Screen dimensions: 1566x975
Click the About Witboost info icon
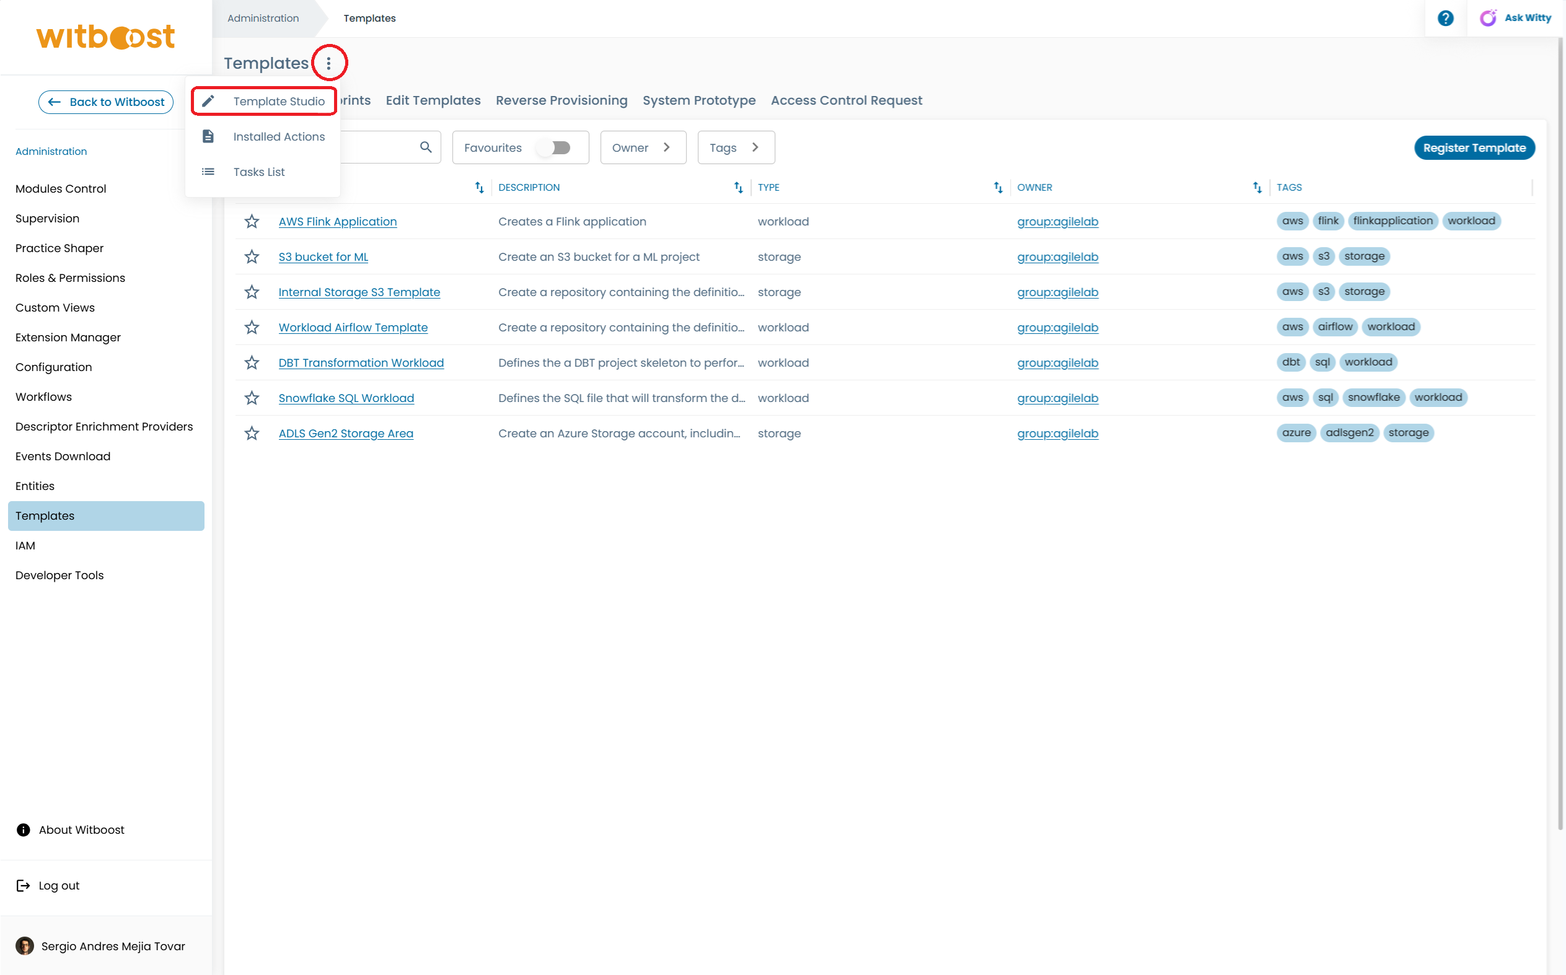23,830
